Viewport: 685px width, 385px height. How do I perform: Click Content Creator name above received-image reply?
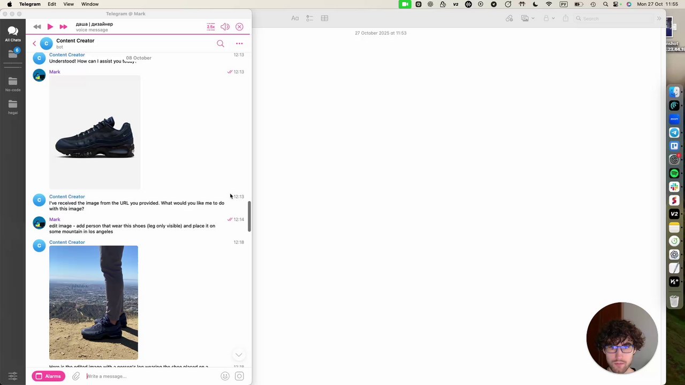tap(67, 197)
